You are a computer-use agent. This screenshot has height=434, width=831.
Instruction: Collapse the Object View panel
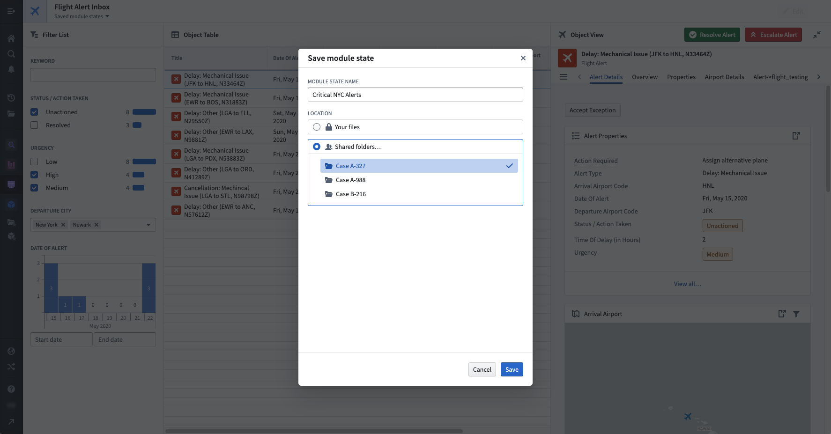tap(817, 35)
